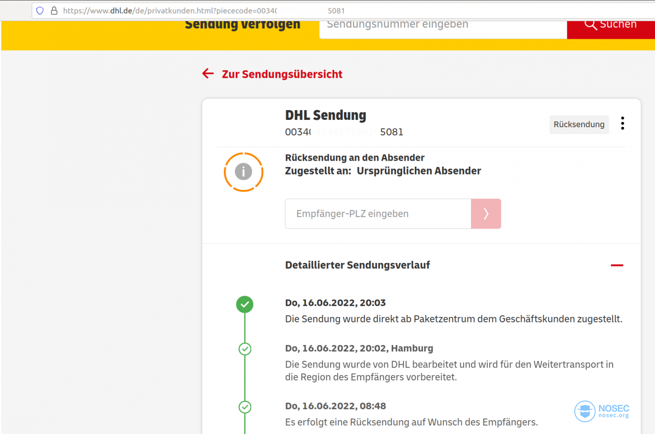Viewport: 655px width, 434px height.
Task: Click the filled green checkmark at 20:03 entry
Action: point(245,304)
